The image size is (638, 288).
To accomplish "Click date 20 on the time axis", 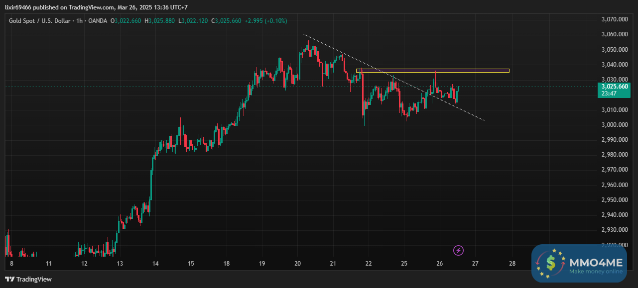I will coord(298,264).
